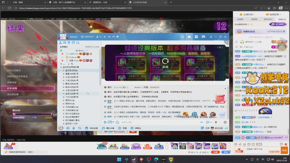Open the home icon in YY window
The image size is (290, 163).
[x=189, y=37]
